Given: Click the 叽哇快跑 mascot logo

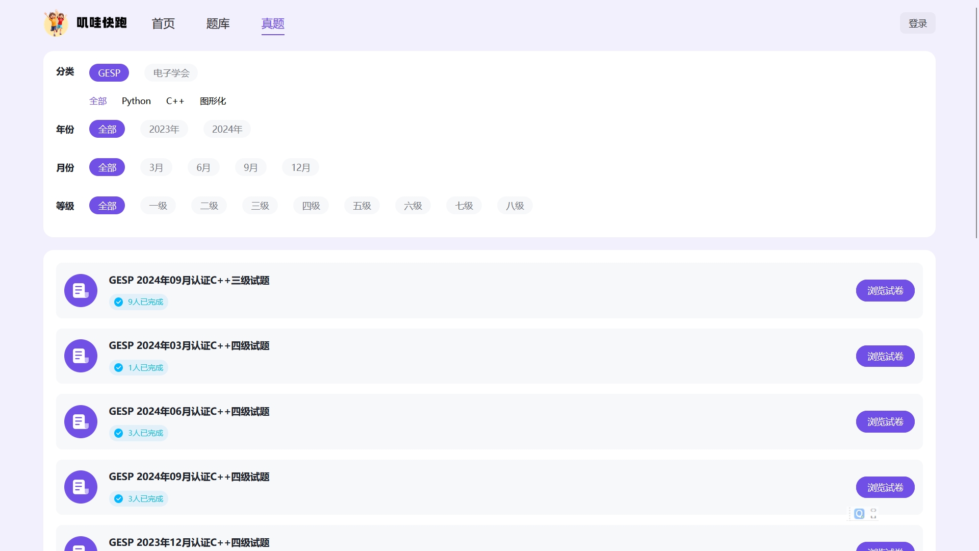Looking at the screenshot, I should tap(56, 23).
